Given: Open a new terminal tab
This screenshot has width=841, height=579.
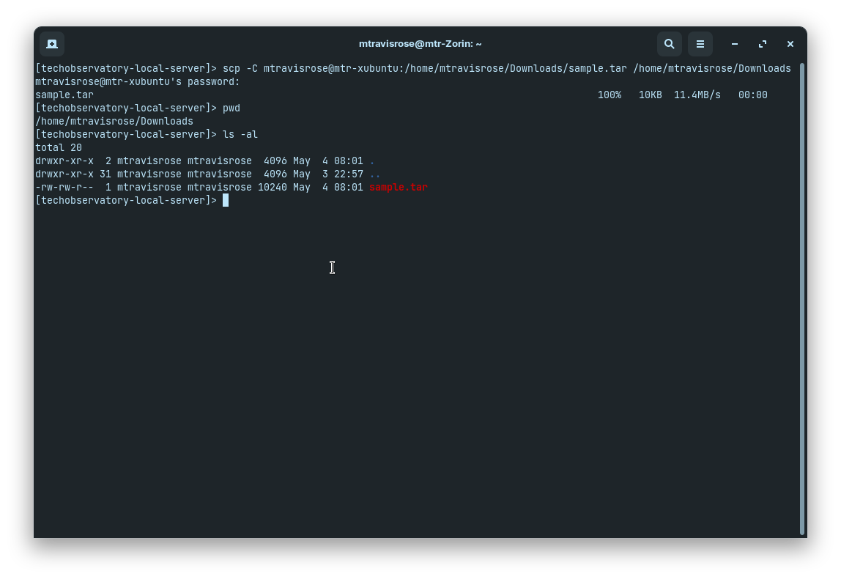Looking at the screenshot, I should (x=52, y=44).
